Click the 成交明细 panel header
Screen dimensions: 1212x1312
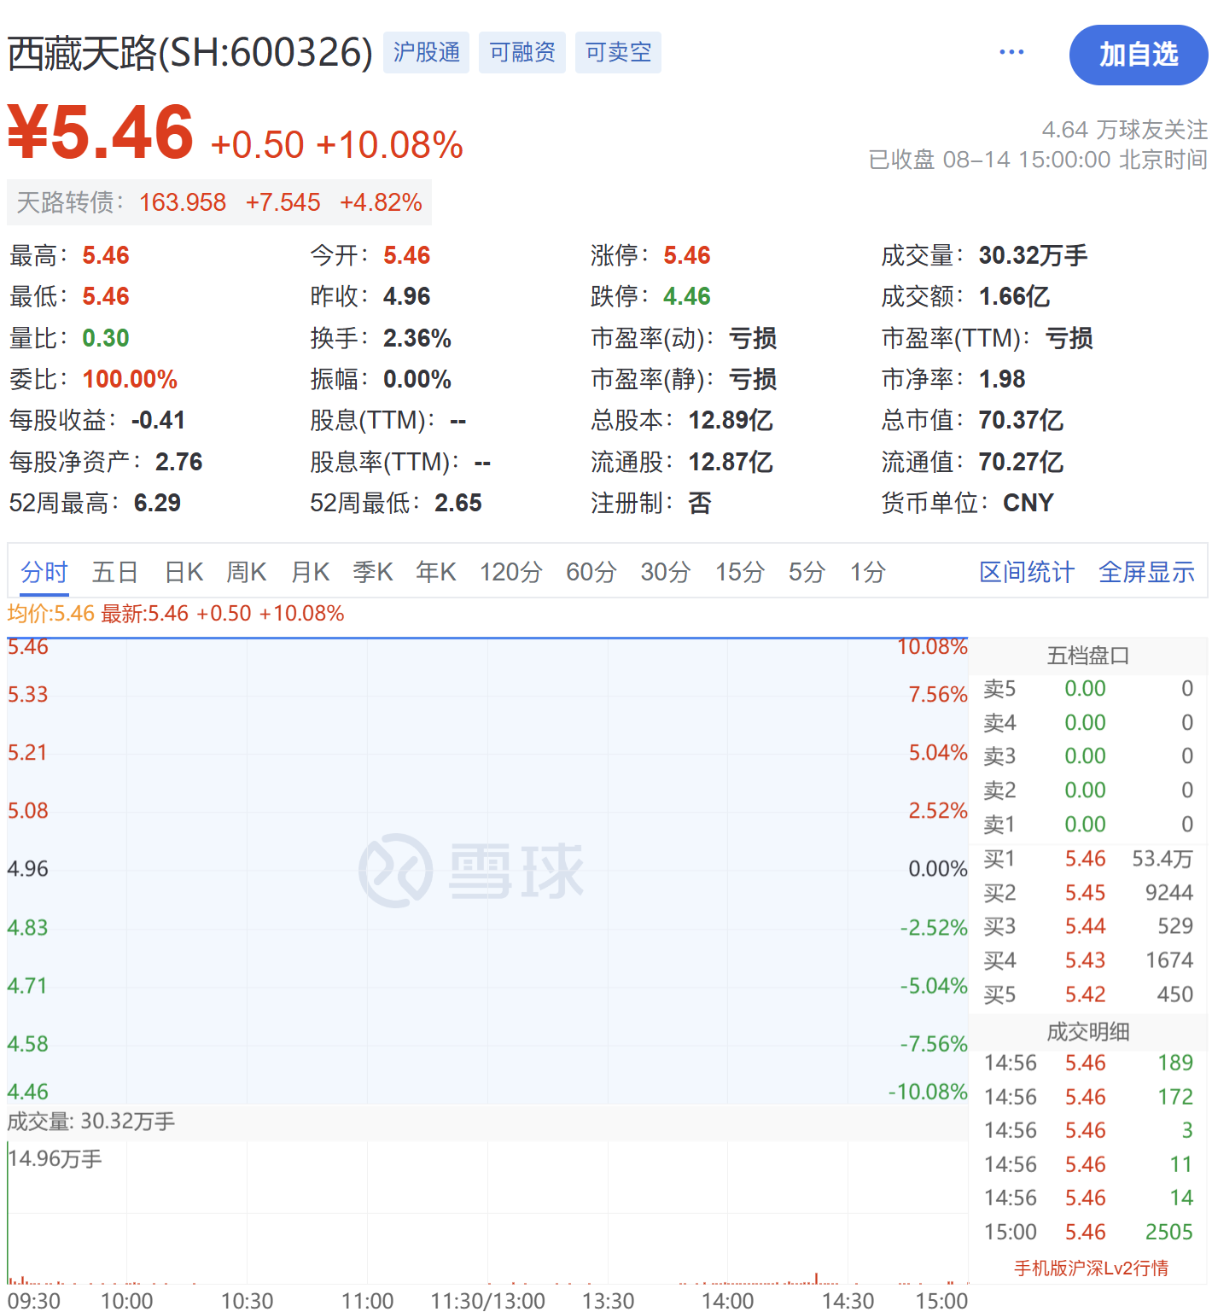[x=1088, y=1032]
